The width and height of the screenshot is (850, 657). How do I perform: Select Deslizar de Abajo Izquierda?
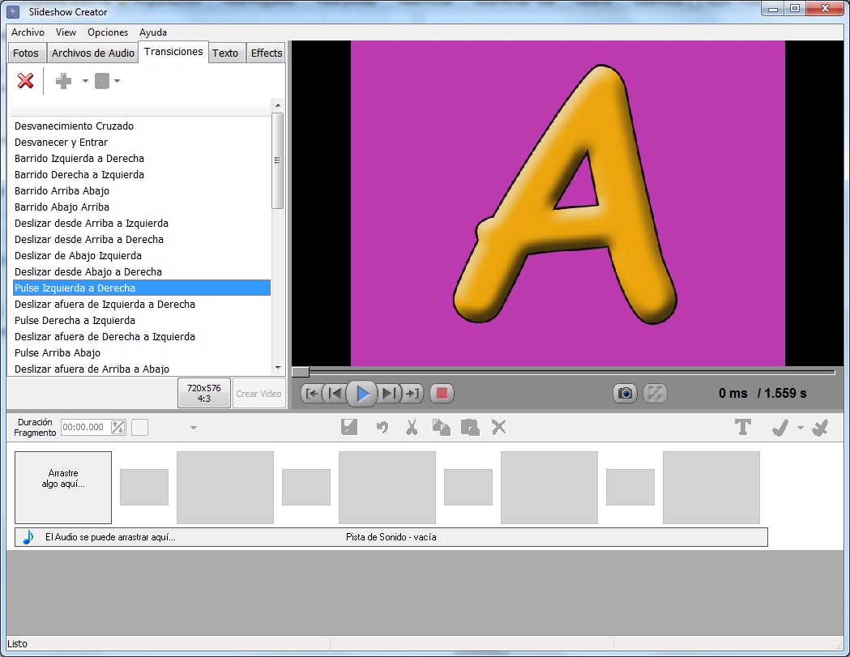pos(142,256)
